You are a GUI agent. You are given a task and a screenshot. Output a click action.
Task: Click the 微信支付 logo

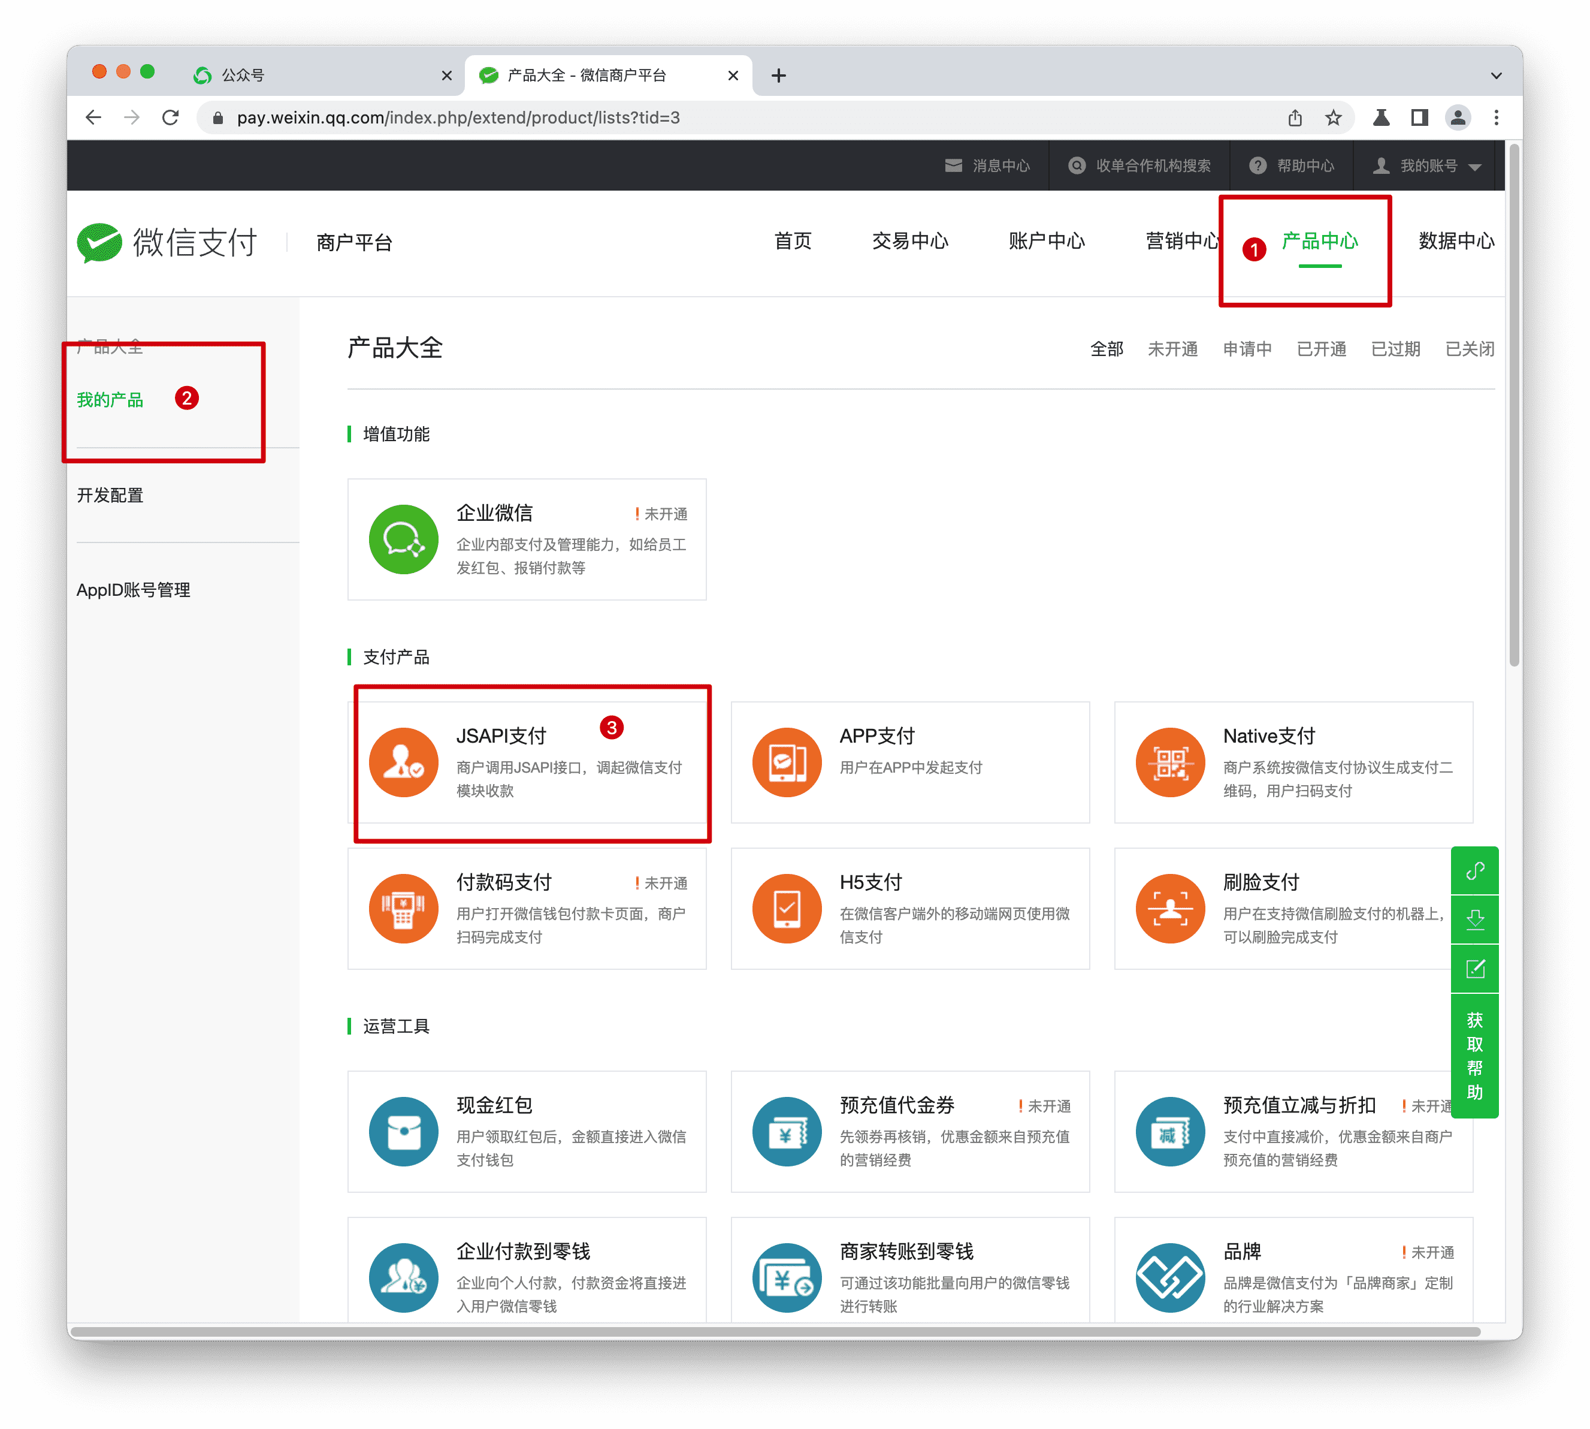pos(167,242)
